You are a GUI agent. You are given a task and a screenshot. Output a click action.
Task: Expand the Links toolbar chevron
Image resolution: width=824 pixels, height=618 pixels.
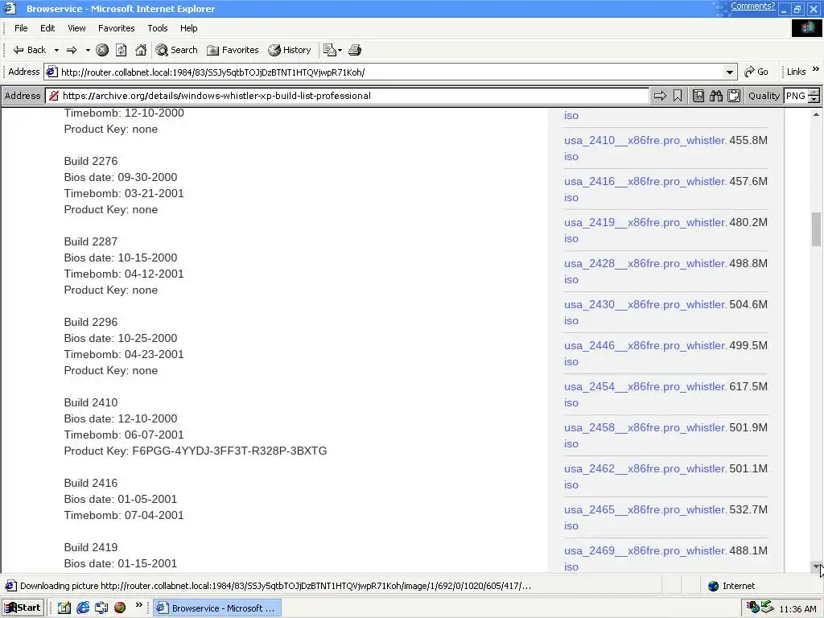pyautogui.click(x=816, y=69)
